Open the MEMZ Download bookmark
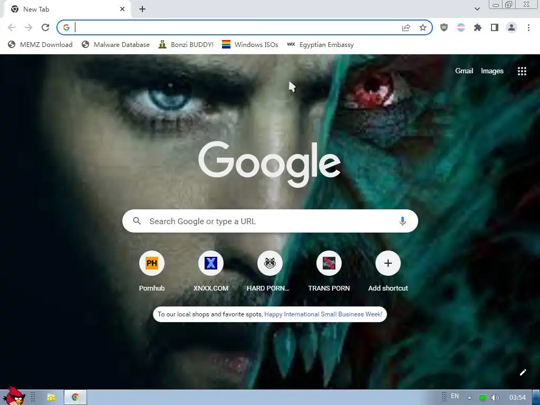The width and height of the screenshot is (540, 405). 40,44
